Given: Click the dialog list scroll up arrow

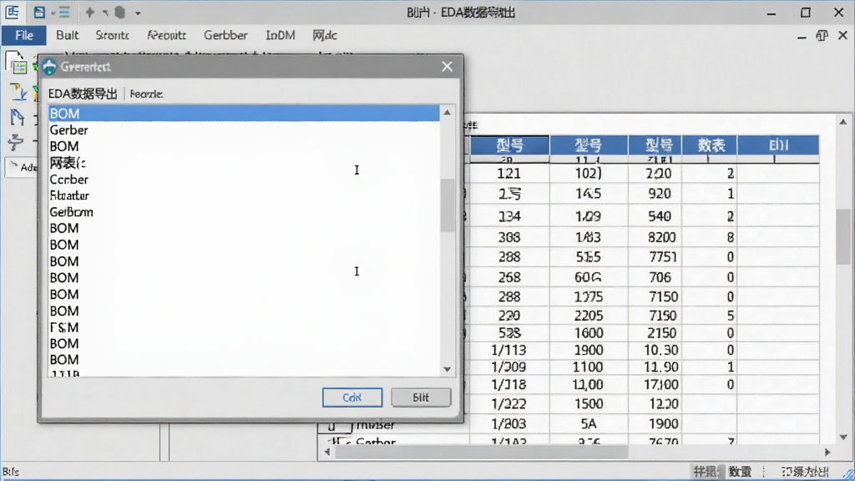Looking at the screenshot, I should pyautogui.click(x=448, y=113).
